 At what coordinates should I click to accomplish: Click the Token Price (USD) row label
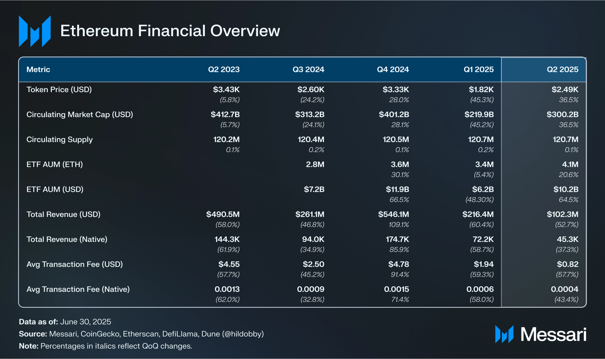click(59, 90)
